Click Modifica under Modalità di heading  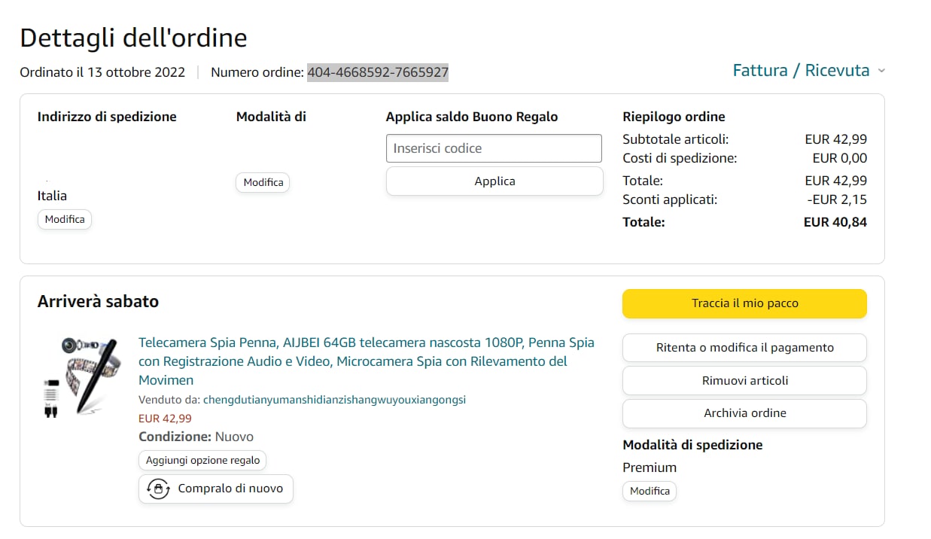263,182
